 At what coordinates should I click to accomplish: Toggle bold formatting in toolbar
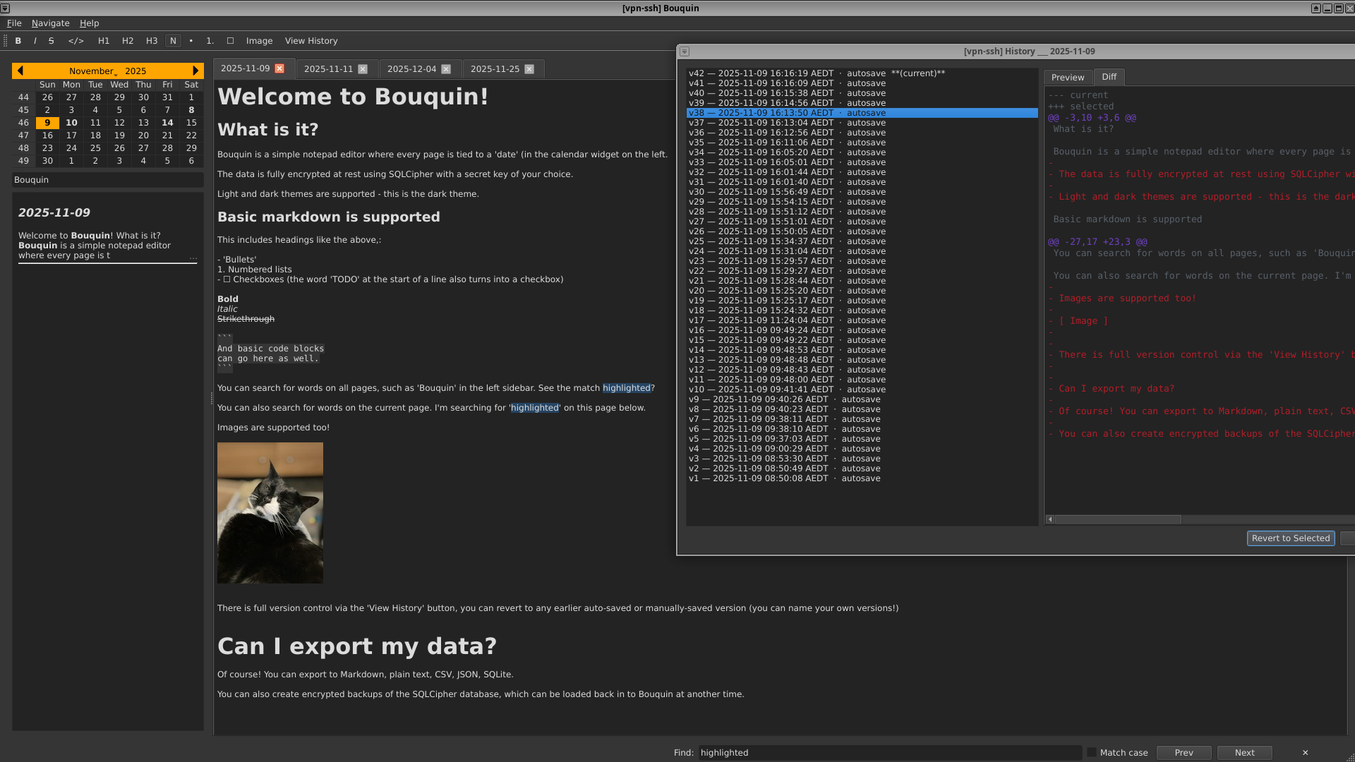pos(18,41)
